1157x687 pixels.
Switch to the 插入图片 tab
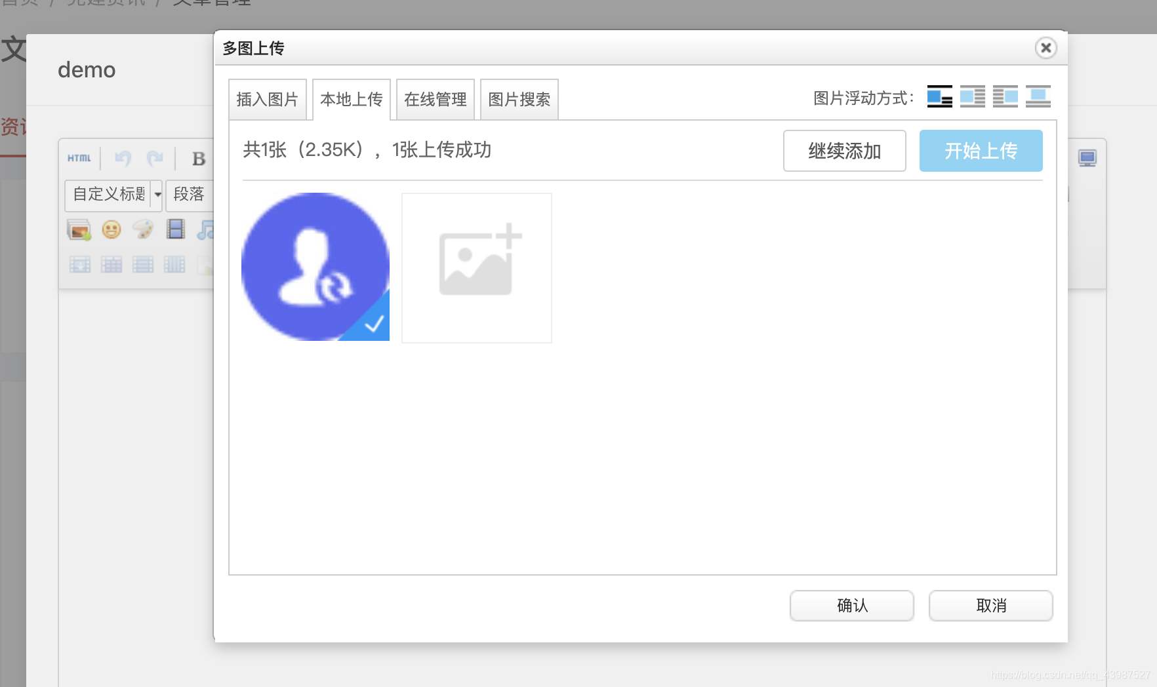268,100
